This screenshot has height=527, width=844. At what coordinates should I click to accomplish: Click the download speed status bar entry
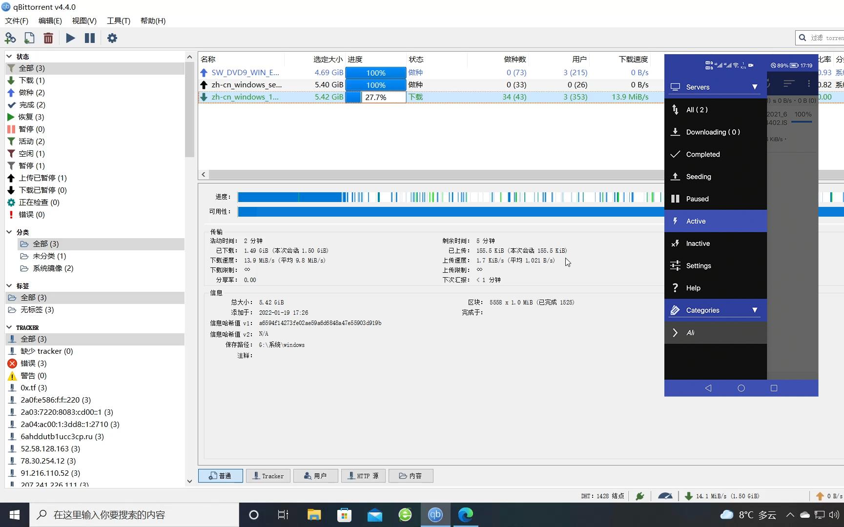tap(722, 496)
